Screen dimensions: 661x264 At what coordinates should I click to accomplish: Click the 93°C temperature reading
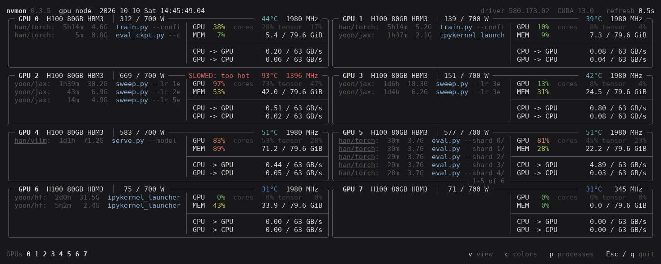pyautogui.click(x=270, y=76)
